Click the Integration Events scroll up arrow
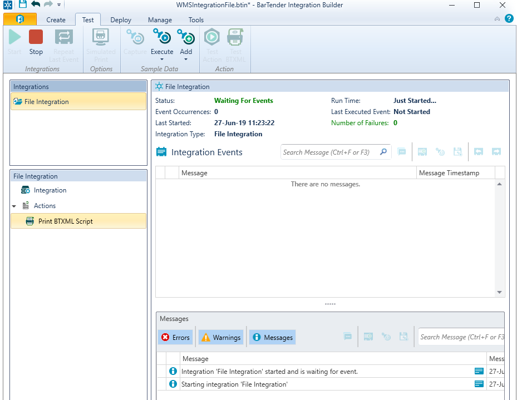The width and height of the screenshot is (517, 400). (500, 184)
